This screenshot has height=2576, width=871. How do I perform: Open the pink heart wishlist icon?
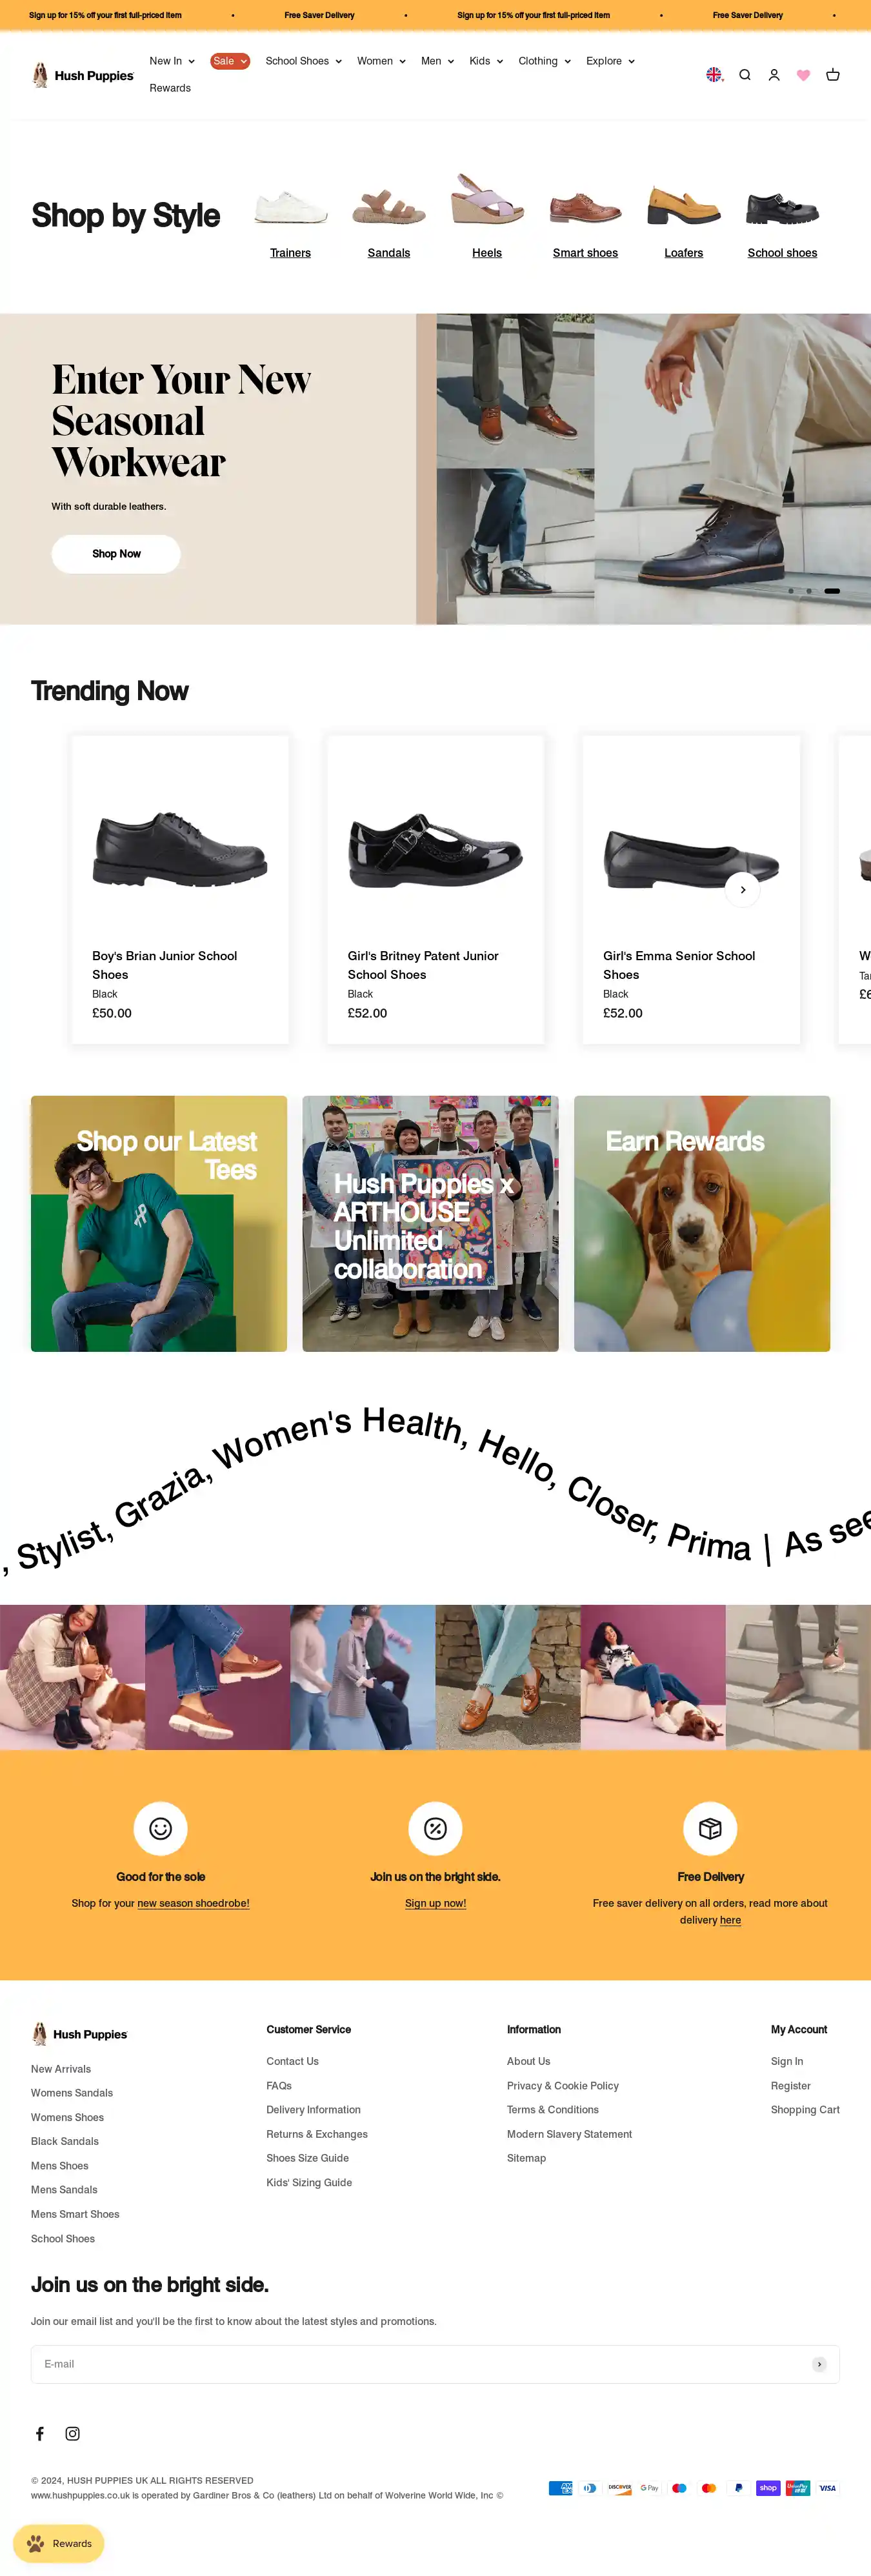coord(803,75)
